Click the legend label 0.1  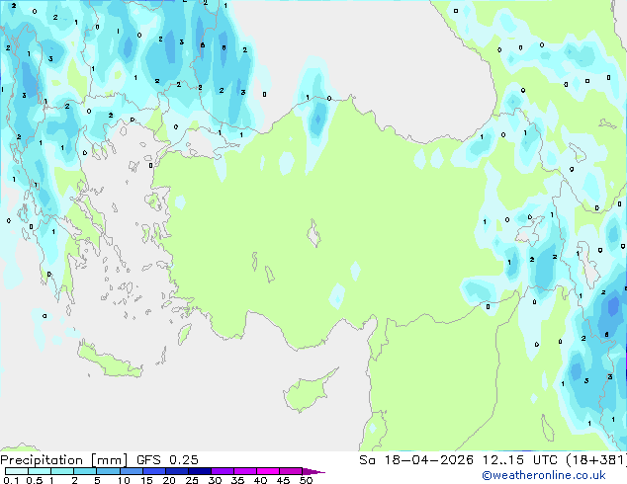coord(11,480)
